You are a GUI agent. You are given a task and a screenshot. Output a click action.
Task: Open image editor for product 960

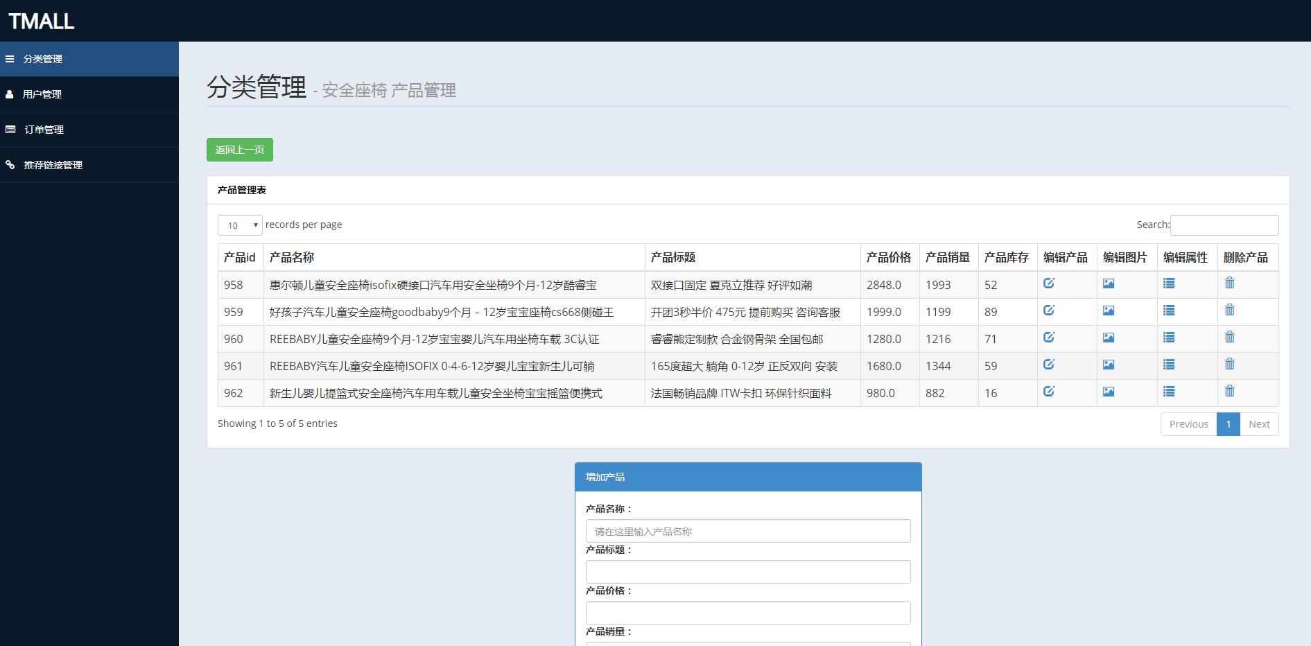tap(1109, 338)
